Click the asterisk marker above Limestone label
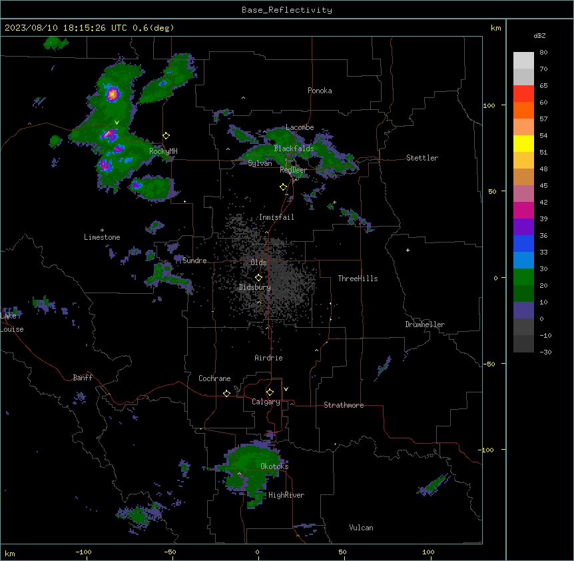 (102, 231)
